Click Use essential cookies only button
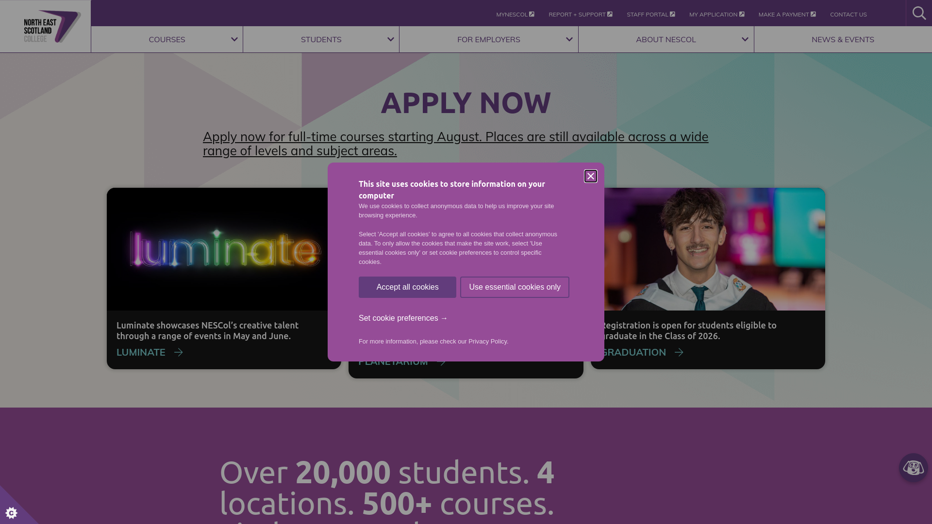Viewport: 932px width, 524px height. pyautogui.click(x=515, y=287)
